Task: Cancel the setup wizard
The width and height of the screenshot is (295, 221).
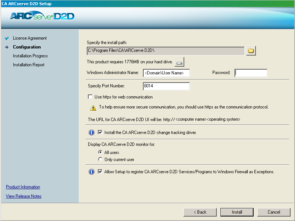Action: (274, 212)
